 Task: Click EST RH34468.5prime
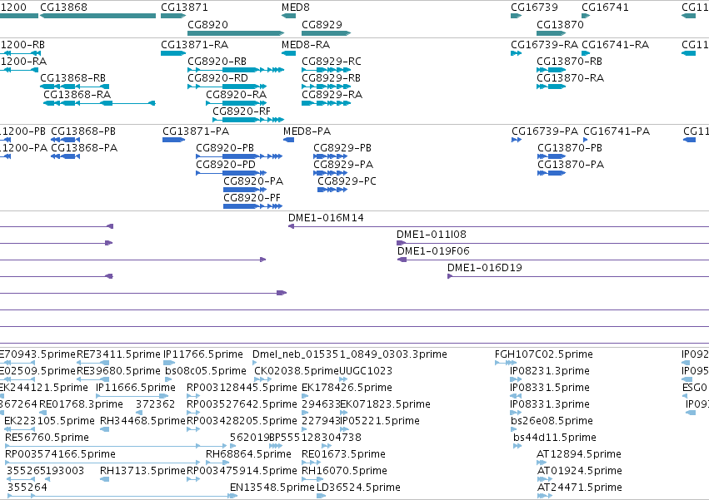coord(143,421)
